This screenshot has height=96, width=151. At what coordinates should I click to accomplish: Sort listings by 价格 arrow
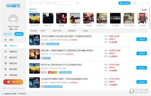(43, 31)
